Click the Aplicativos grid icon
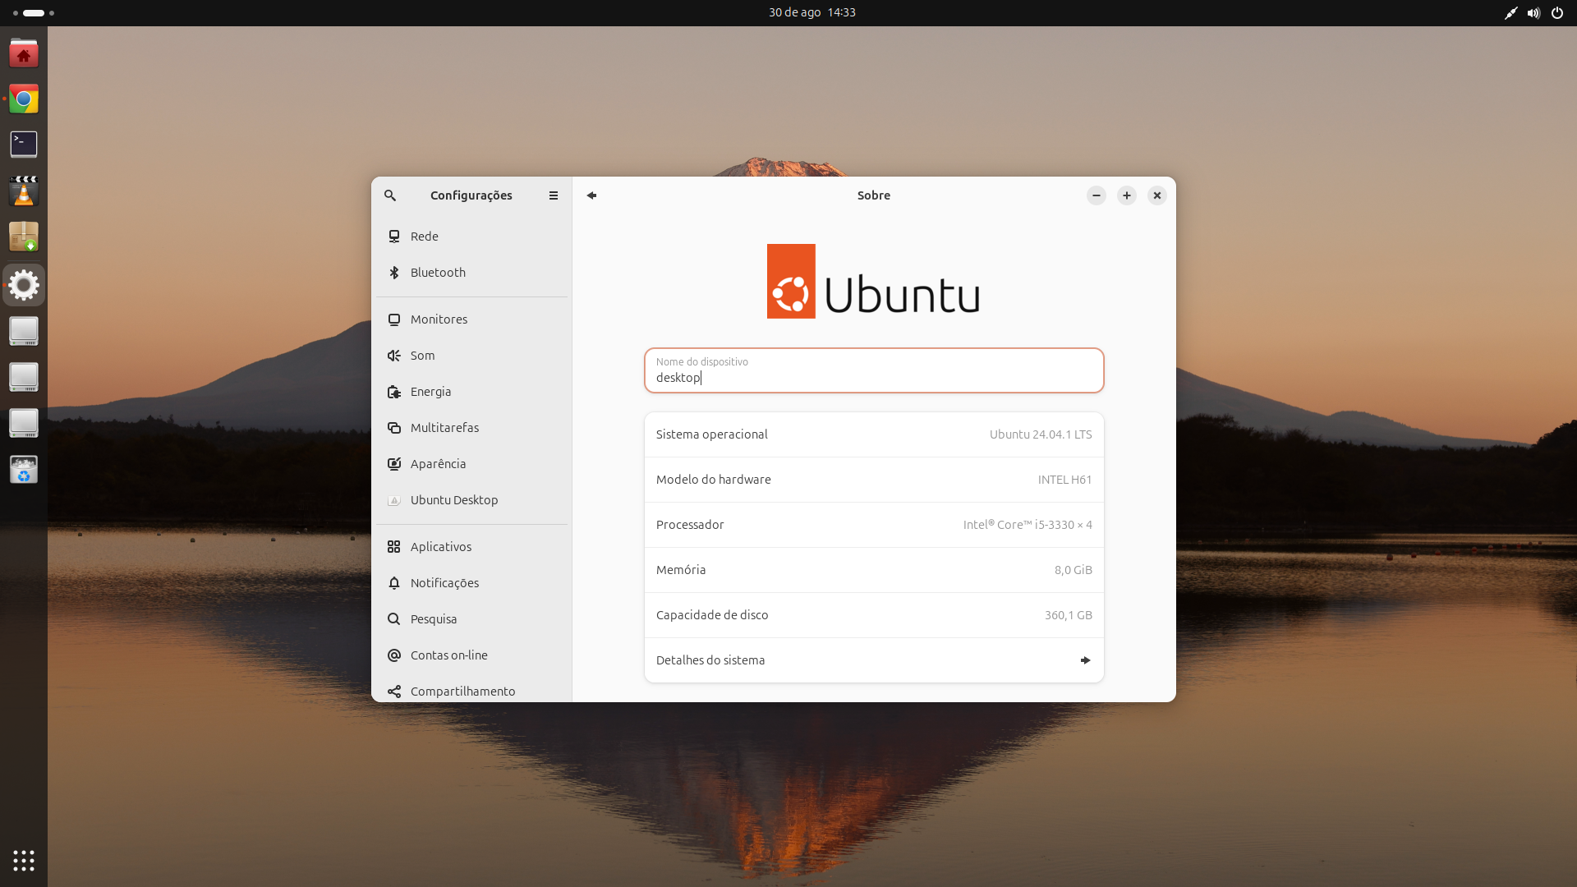 (394, 547)
